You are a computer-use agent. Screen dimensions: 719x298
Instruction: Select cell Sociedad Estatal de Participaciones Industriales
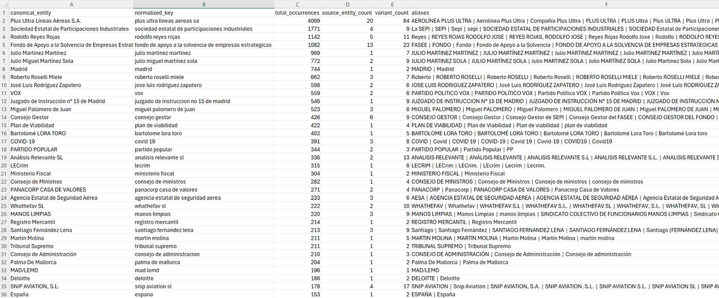coord(71,29)
